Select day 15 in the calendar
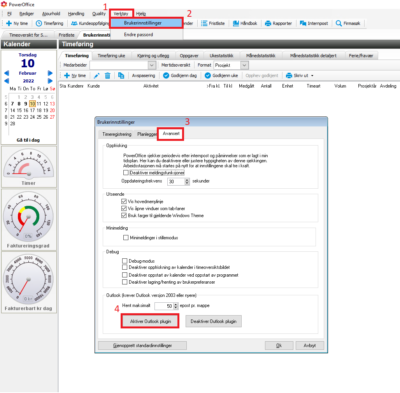This screenshot has width=400, height=393. pyautogui.click(x=19, y=111)
